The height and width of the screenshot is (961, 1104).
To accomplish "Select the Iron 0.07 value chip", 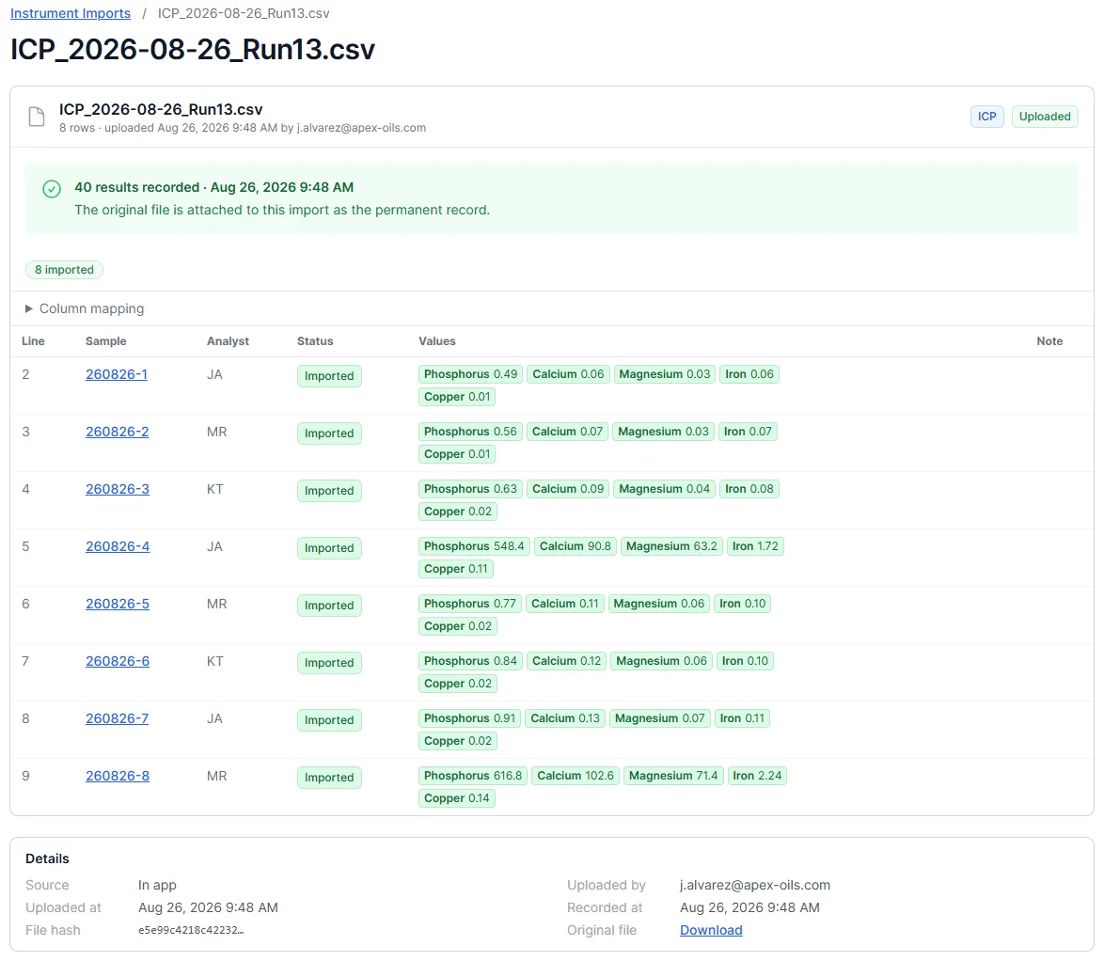I will pos(748,432).
